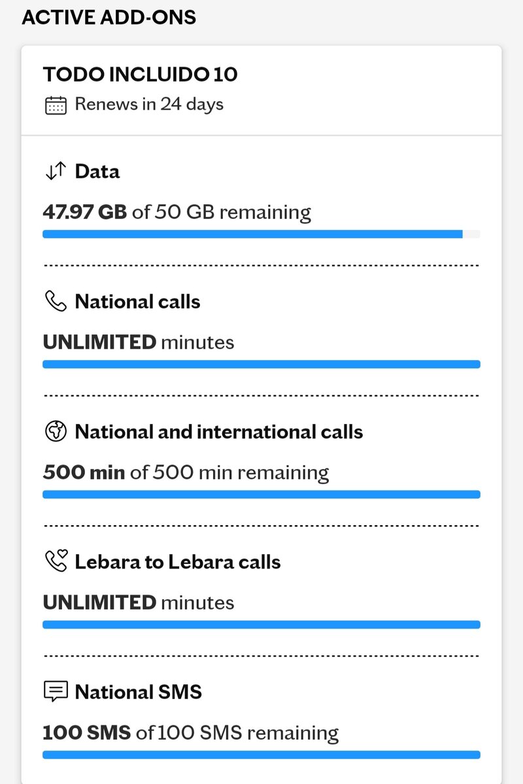Tap the Data usage progress bar
The image size is (523, 784).
click(261, 234)
